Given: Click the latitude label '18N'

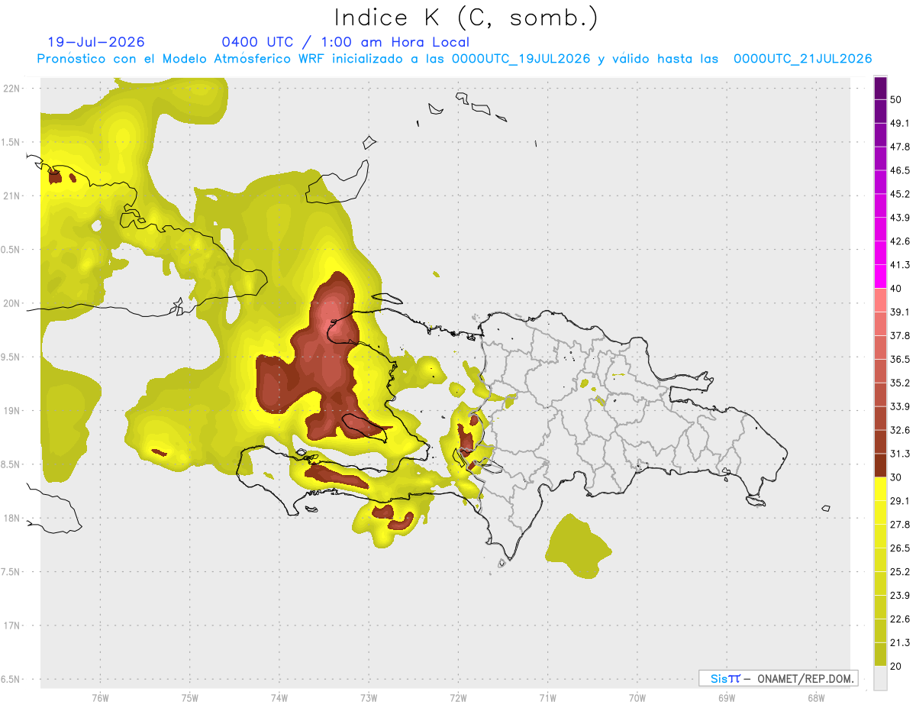Looking at the screenshot, I should pyautogui.click(x=12, y=519).
